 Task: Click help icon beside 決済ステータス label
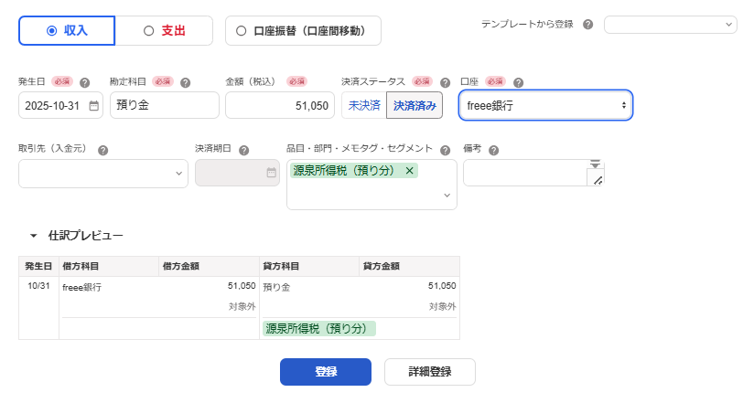(x=445, y=83)
